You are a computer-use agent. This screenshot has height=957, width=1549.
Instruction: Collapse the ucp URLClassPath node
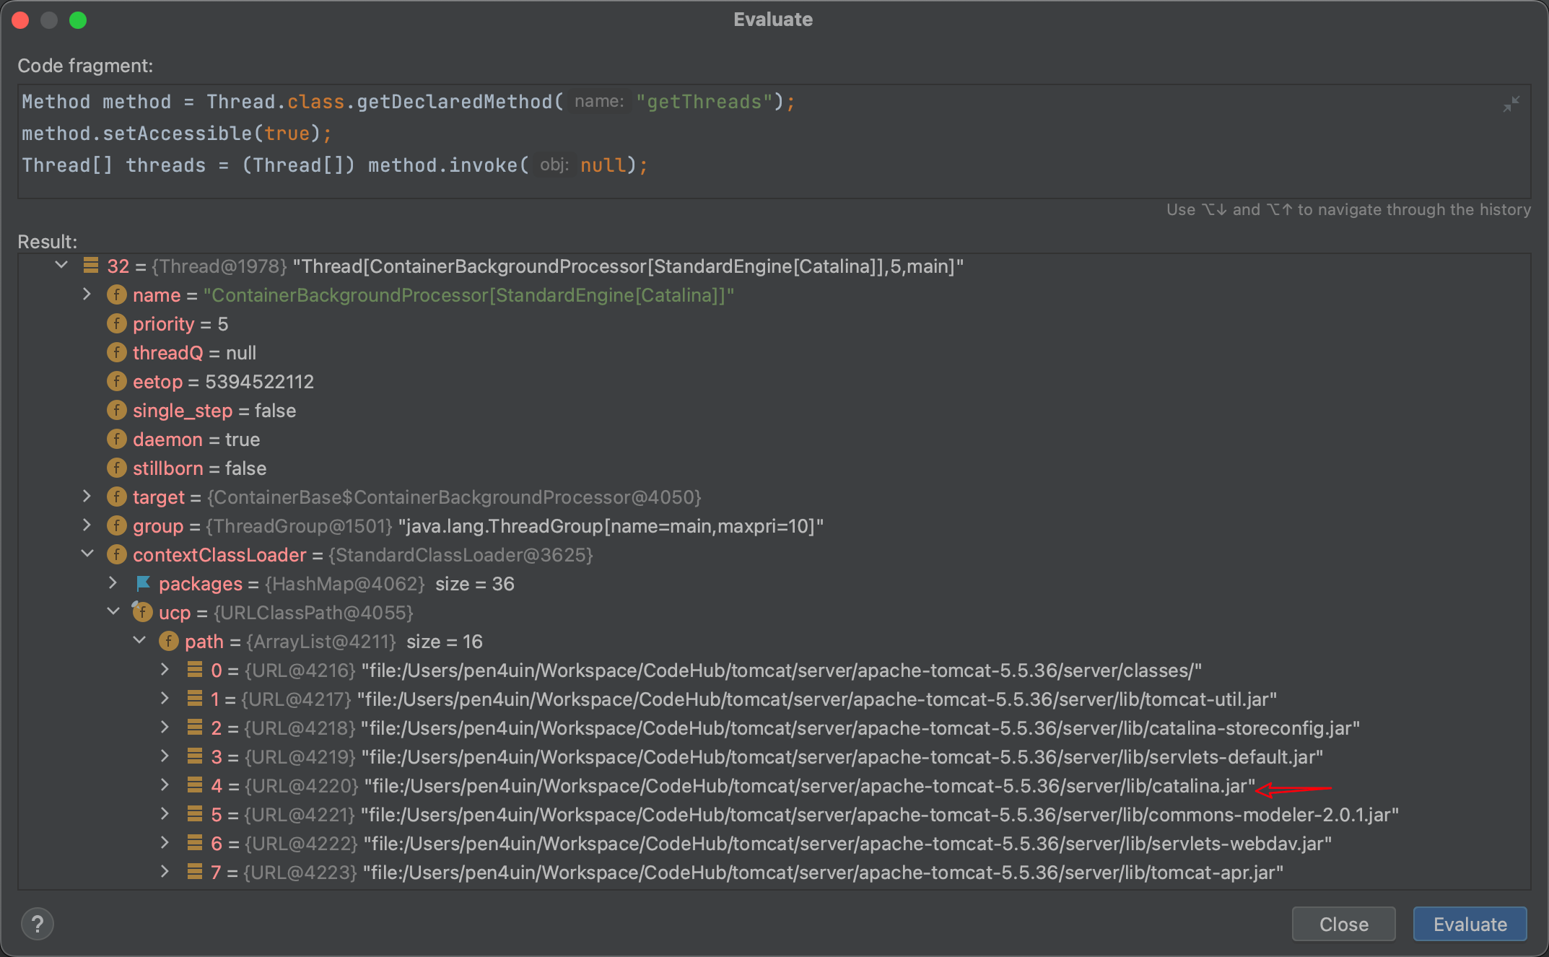click(113, 611)
